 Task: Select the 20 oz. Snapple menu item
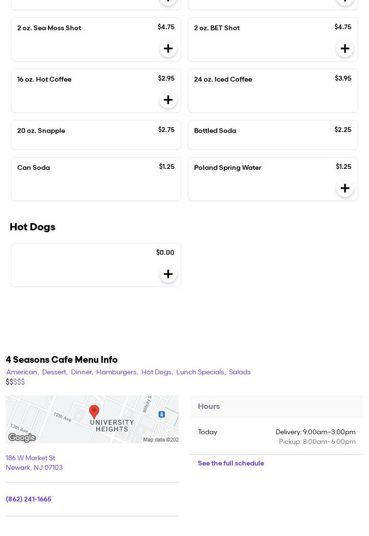tap(96, 134)
